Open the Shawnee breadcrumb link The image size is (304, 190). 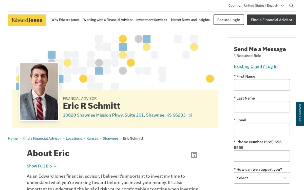tap(110, 138)
